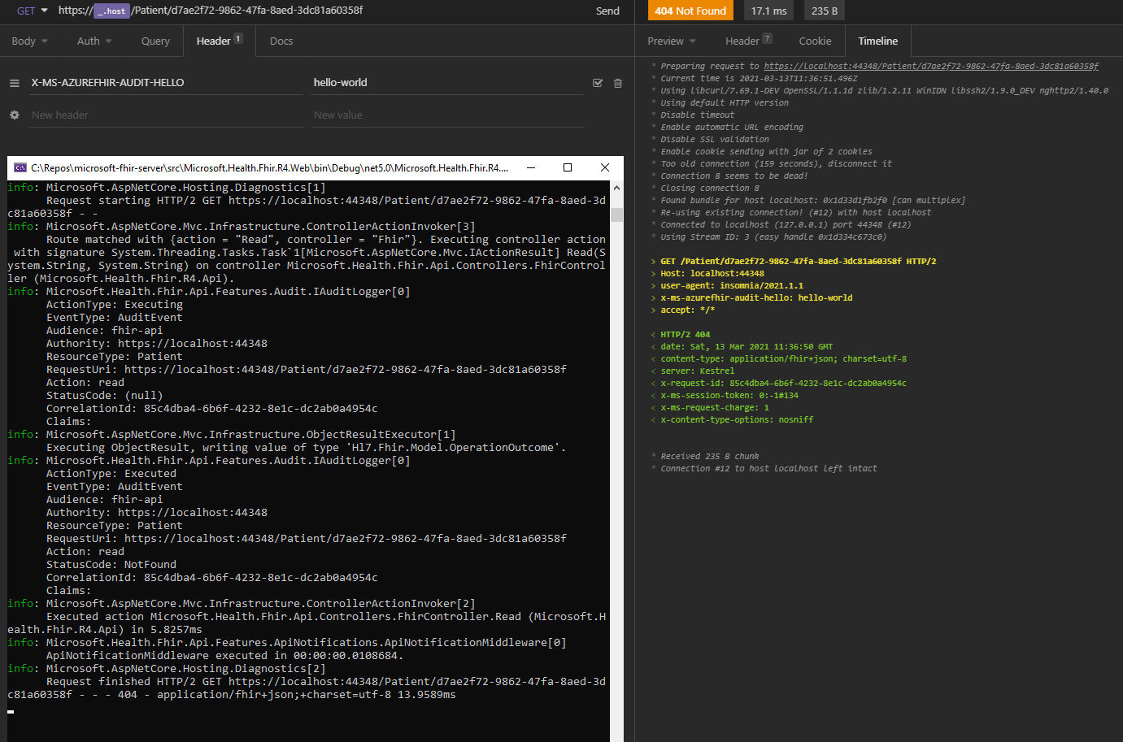Open the header settings gear icon
1123x742 pixels.
point(14,115)
